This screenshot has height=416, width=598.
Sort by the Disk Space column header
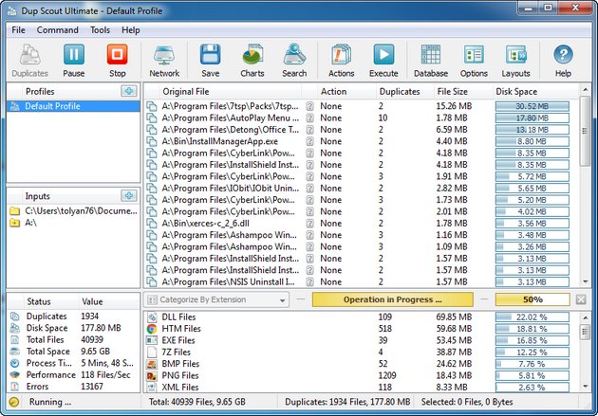coord(532,91)
